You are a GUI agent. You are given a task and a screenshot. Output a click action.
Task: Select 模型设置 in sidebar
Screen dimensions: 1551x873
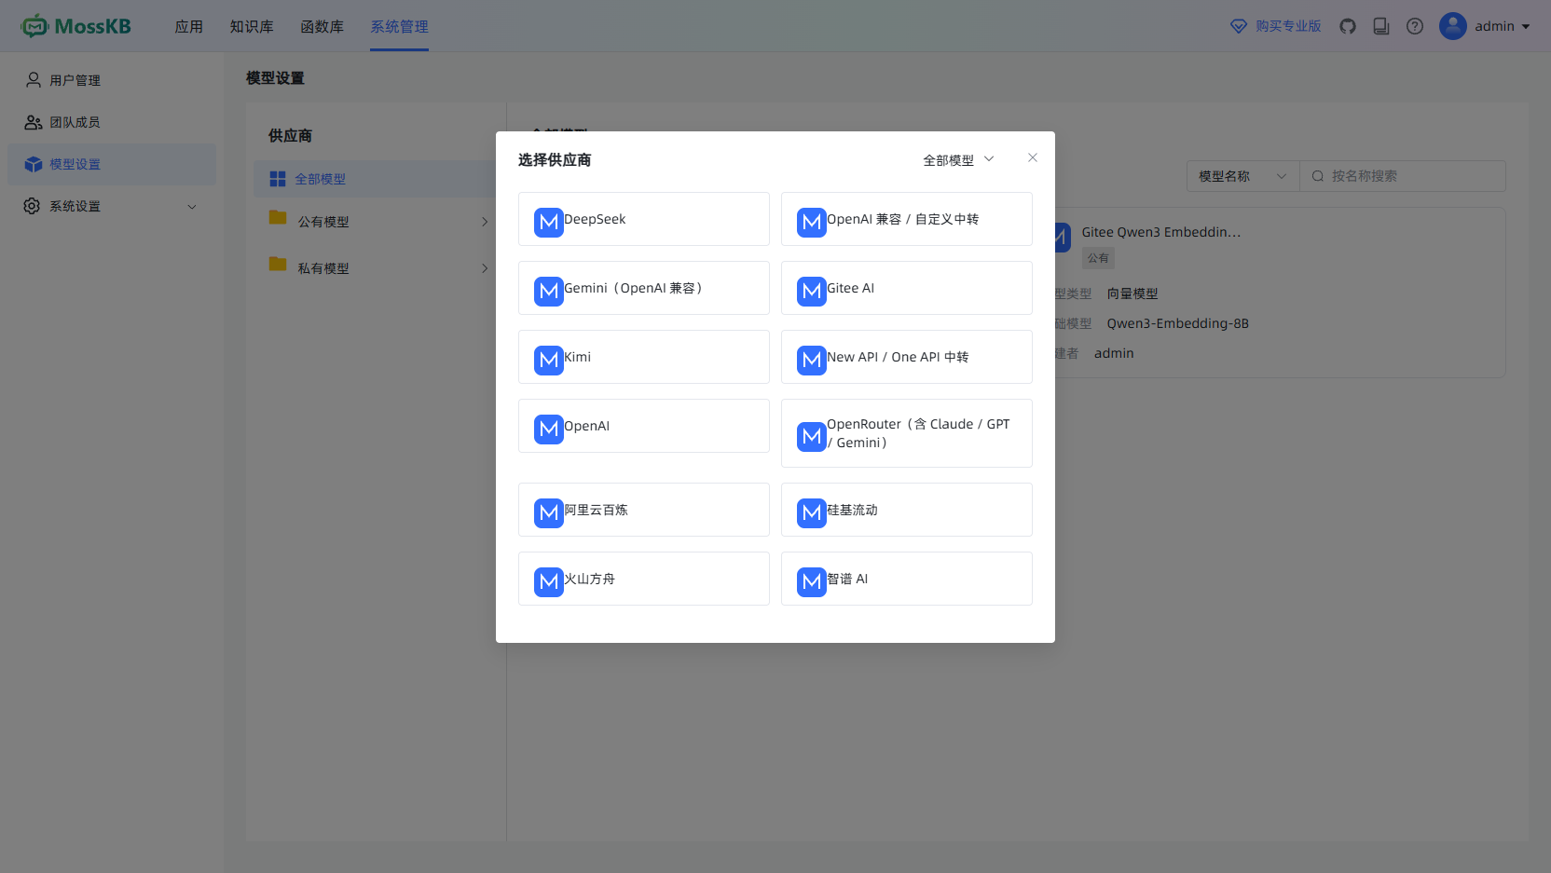(112, 164)
